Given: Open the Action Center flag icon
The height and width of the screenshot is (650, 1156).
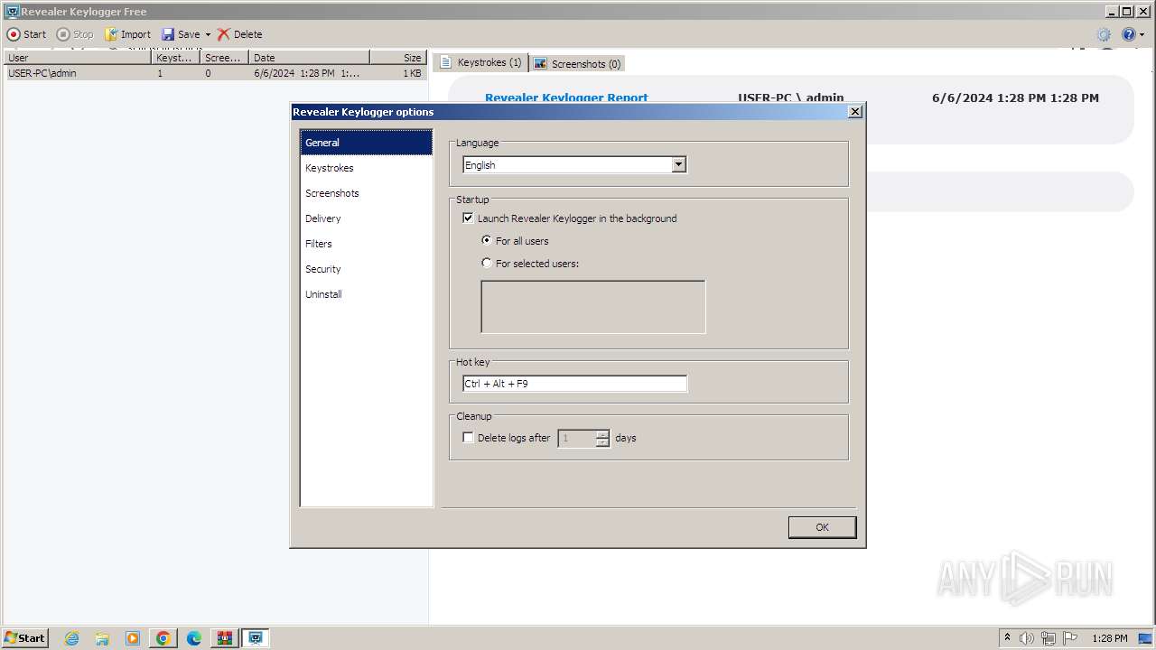Looking at the screenshot, I should pyautogui.click(x=1070, y=638).
